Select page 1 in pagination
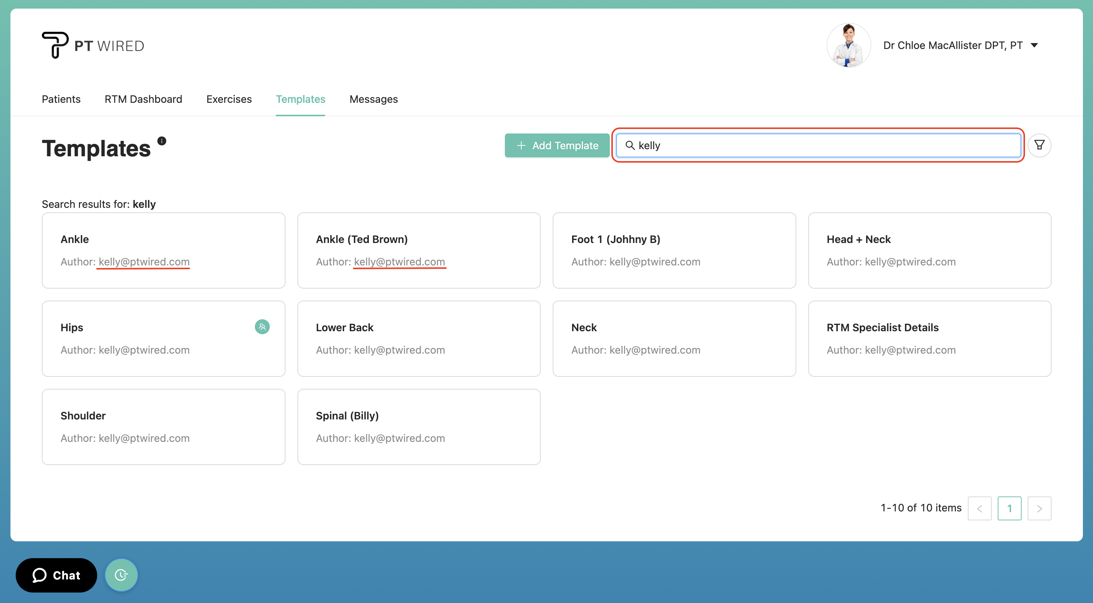The height and width of the screenshot is (603, 1093). pyautogui.click(x=1009, y=508)
